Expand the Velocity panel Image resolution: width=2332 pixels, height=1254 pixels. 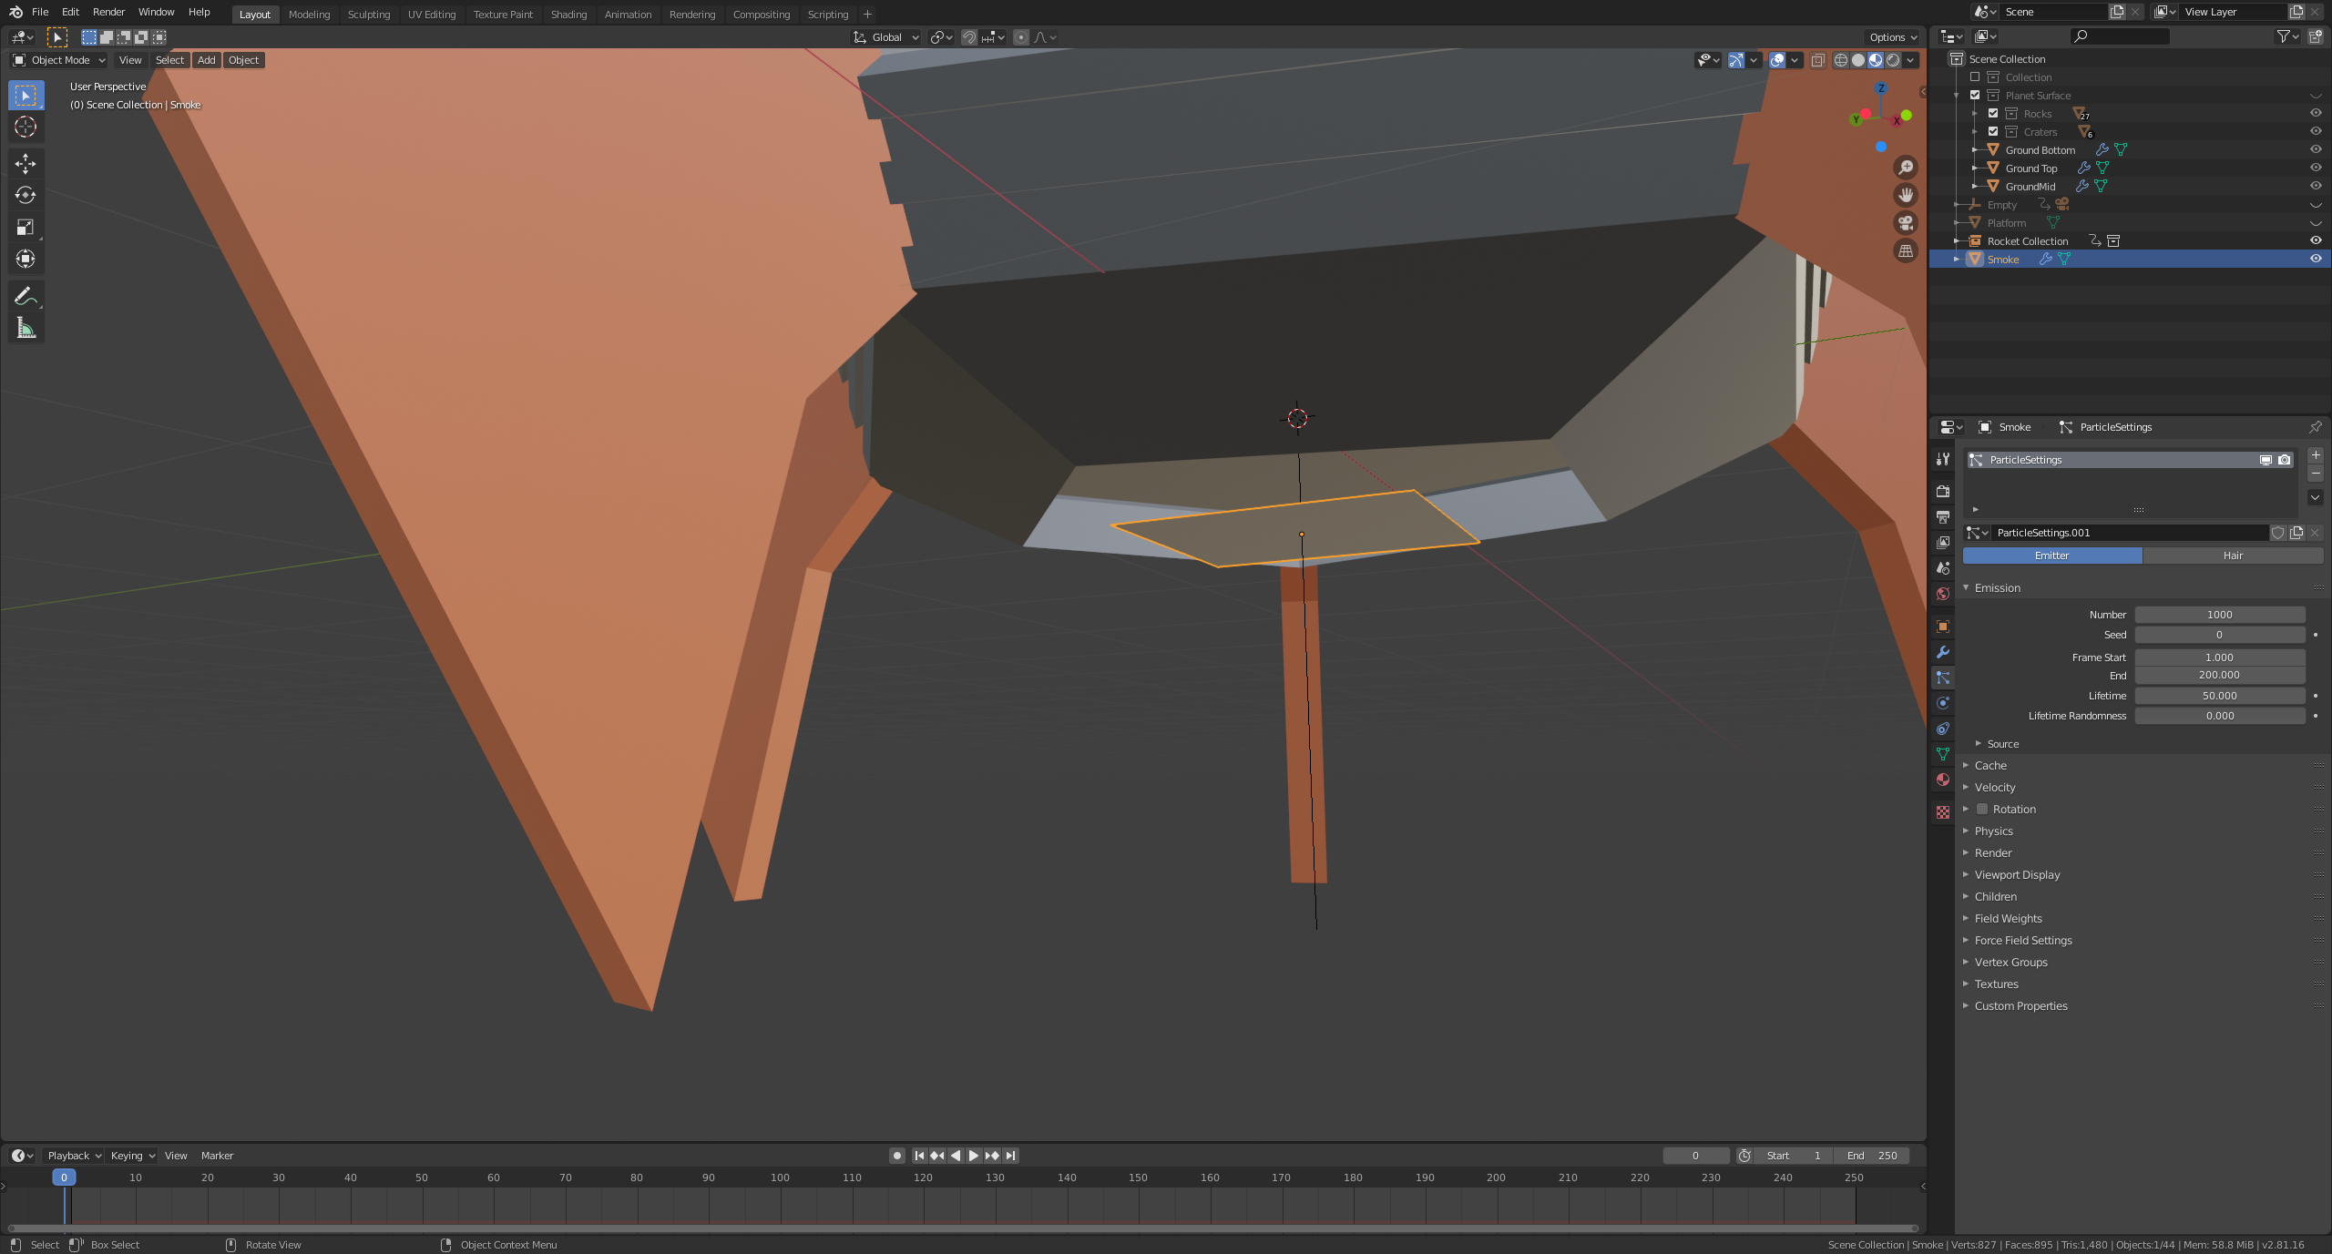[x=1994, y=787]
